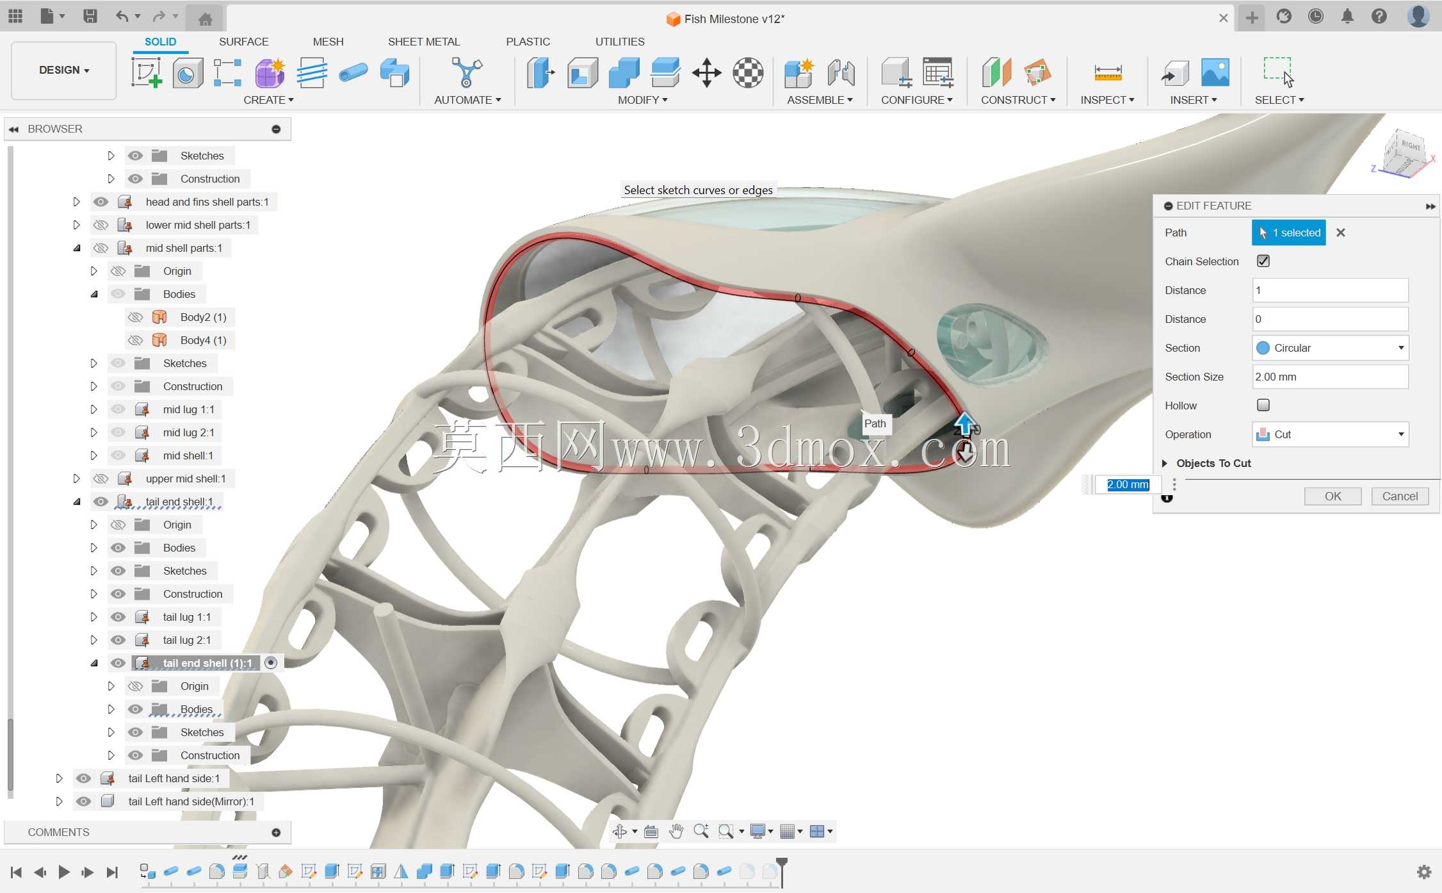Open the SHEET METAL tab
Image resolution: width=1442 pixels, height=893 pixels.
[424, 42]
